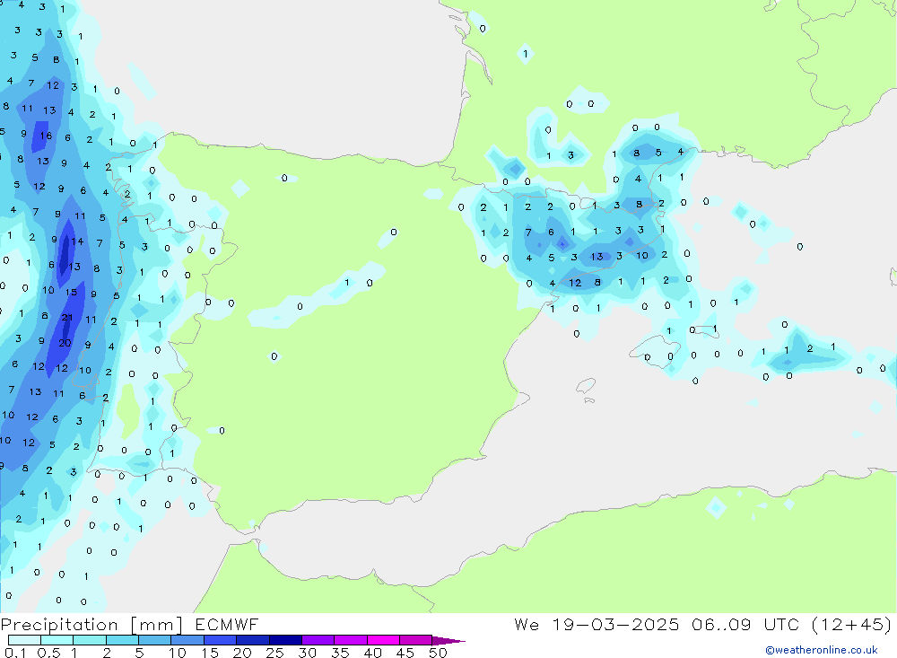
Task: Click the legend label "35"
Action: coord(340,653)
